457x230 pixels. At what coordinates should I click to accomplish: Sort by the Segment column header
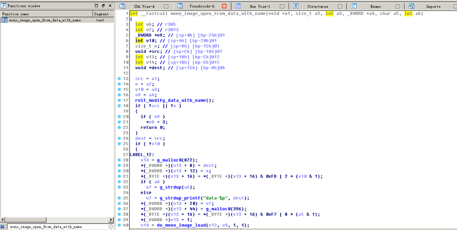pyautogui.click(x=103, y=14)
